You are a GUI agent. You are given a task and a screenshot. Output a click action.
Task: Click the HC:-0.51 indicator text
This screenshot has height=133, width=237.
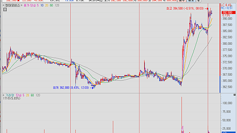[226, 8]
